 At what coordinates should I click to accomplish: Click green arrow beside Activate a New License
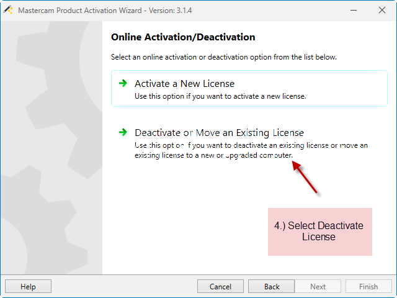click(x=123, y=83)
